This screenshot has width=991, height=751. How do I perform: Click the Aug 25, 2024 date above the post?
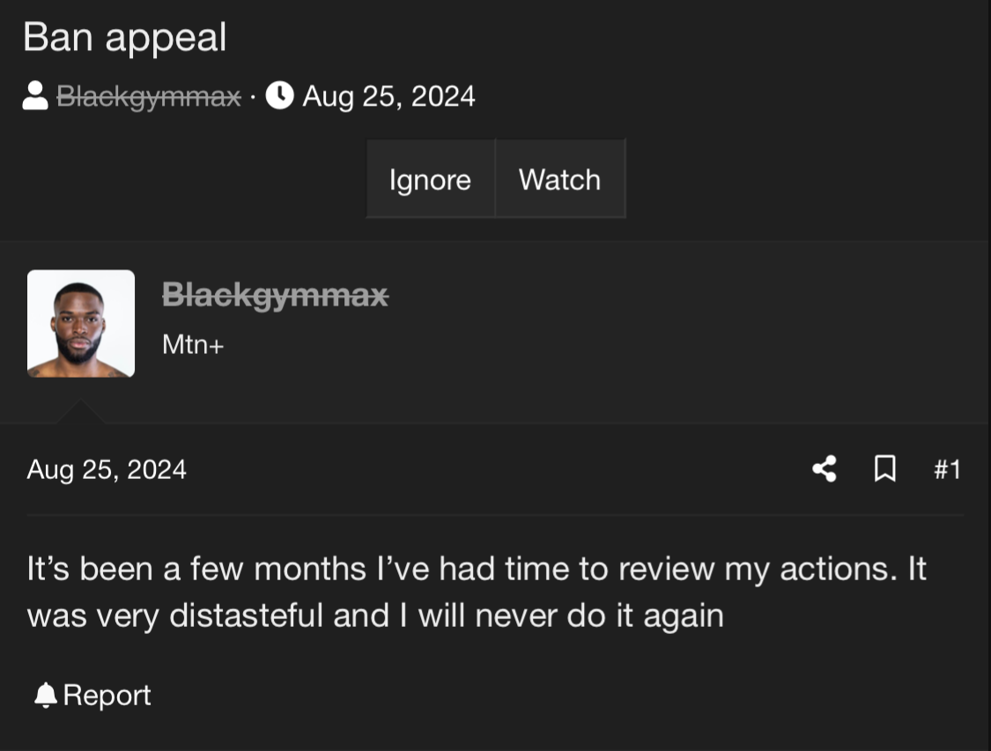[x=107, y=469]
